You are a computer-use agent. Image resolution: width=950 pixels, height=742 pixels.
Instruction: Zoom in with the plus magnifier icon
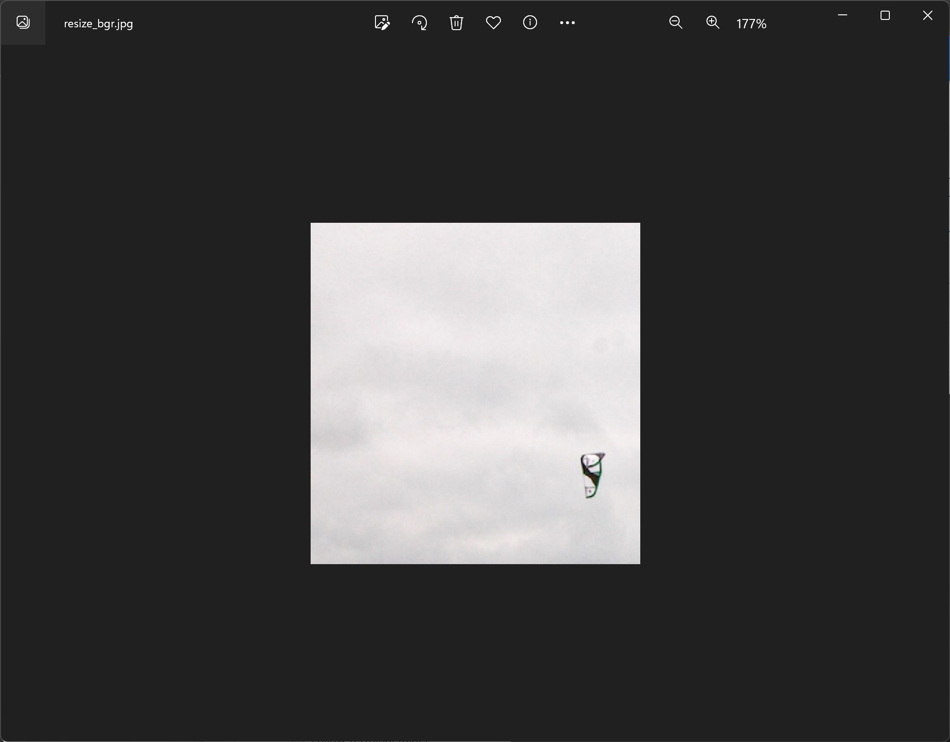pos(713,23)
